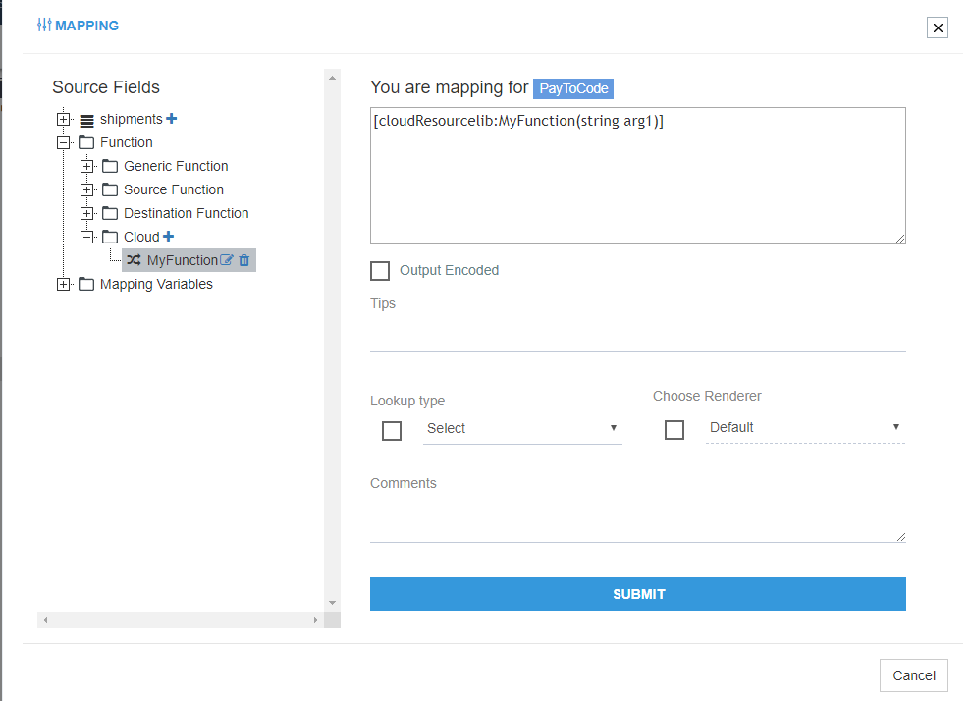Click the Cancel button
Viewport: 971px width, 701px height.
coord(913,675)
